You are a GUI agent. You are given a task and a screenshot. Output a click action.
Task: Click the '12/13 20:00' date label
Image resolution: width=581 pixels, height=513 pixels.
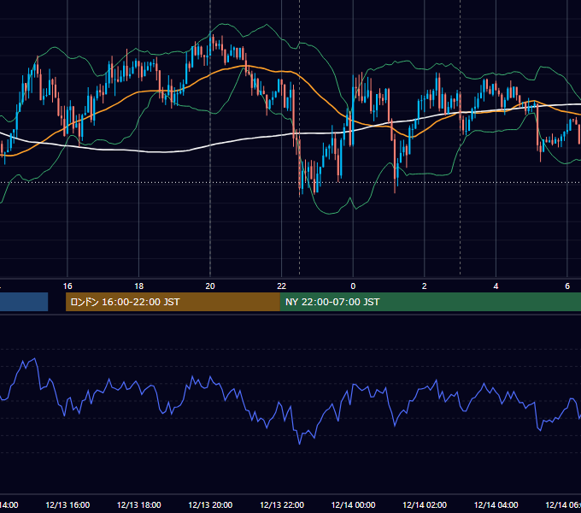pos(210,504)
